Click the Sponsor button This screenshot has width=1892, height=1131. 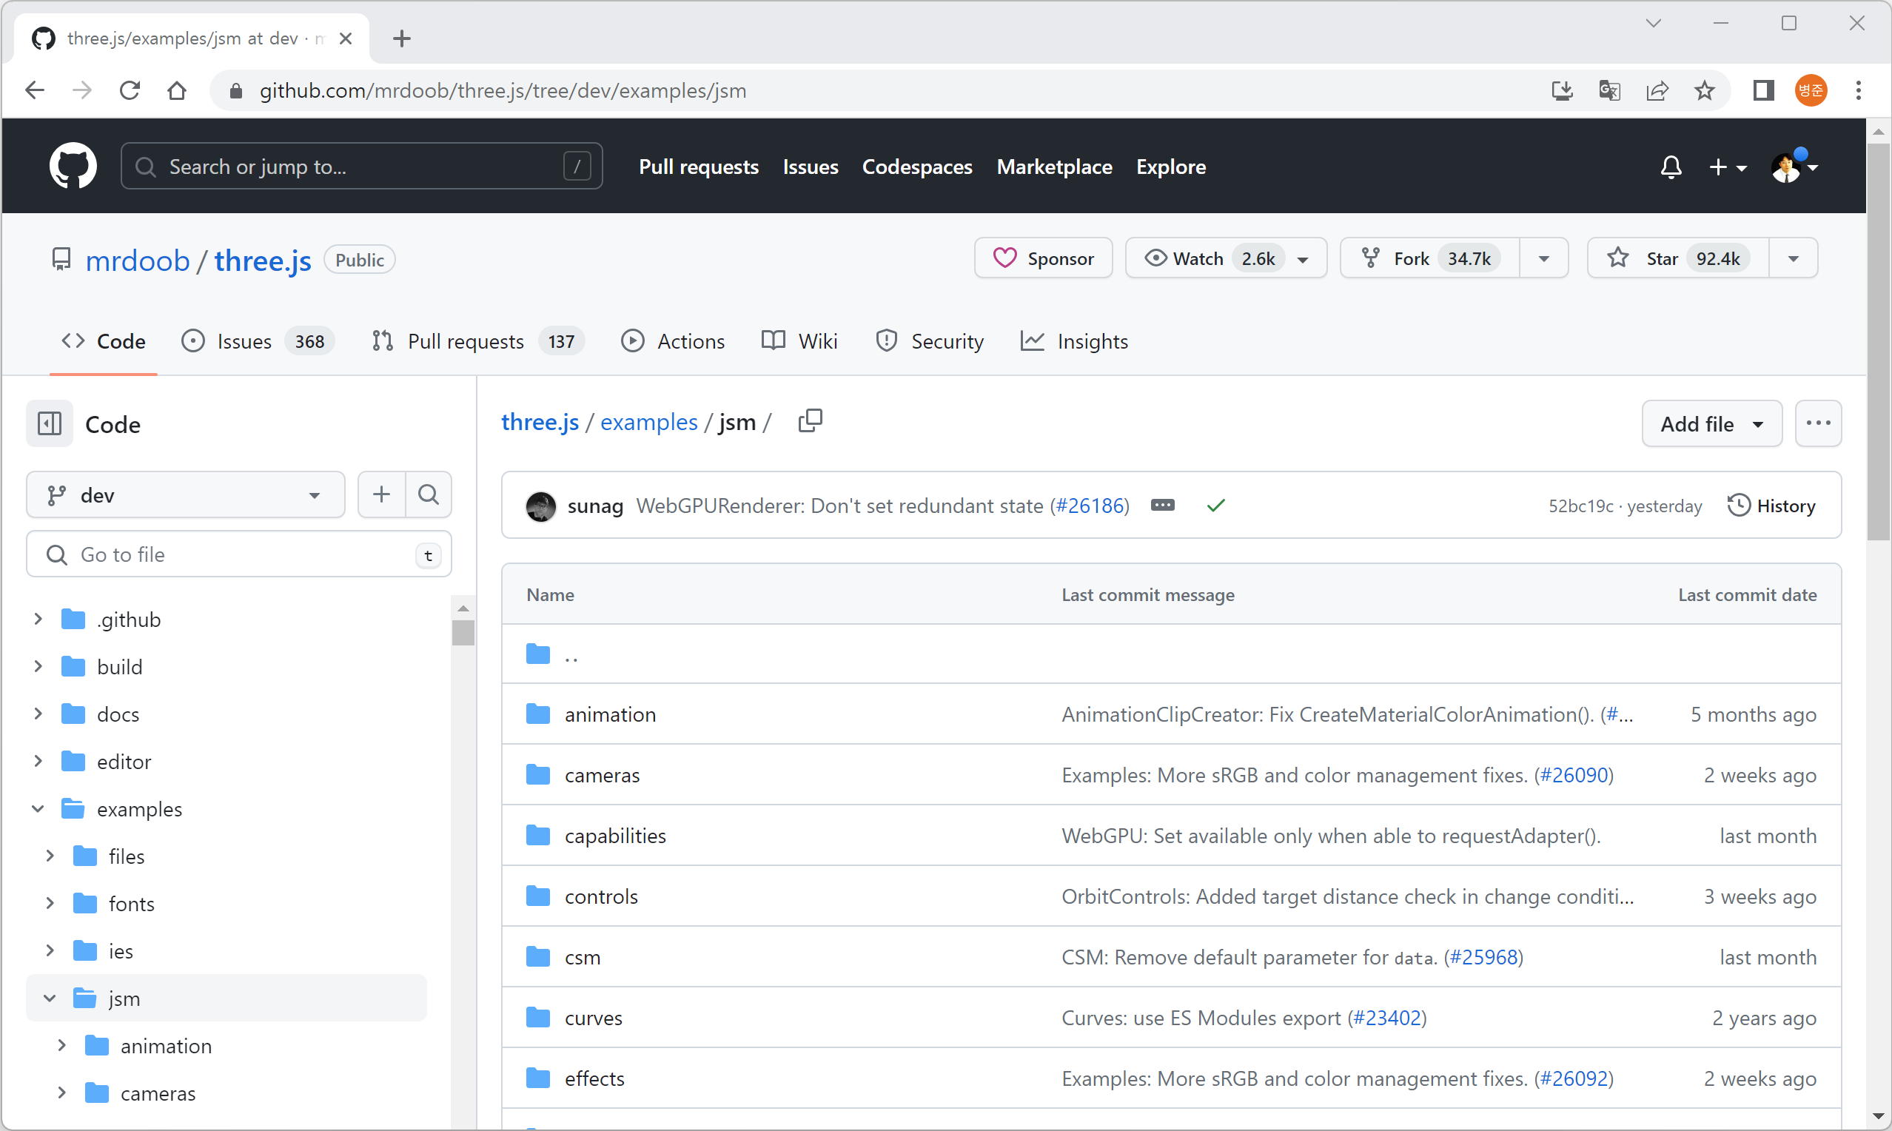[1043, 258]
